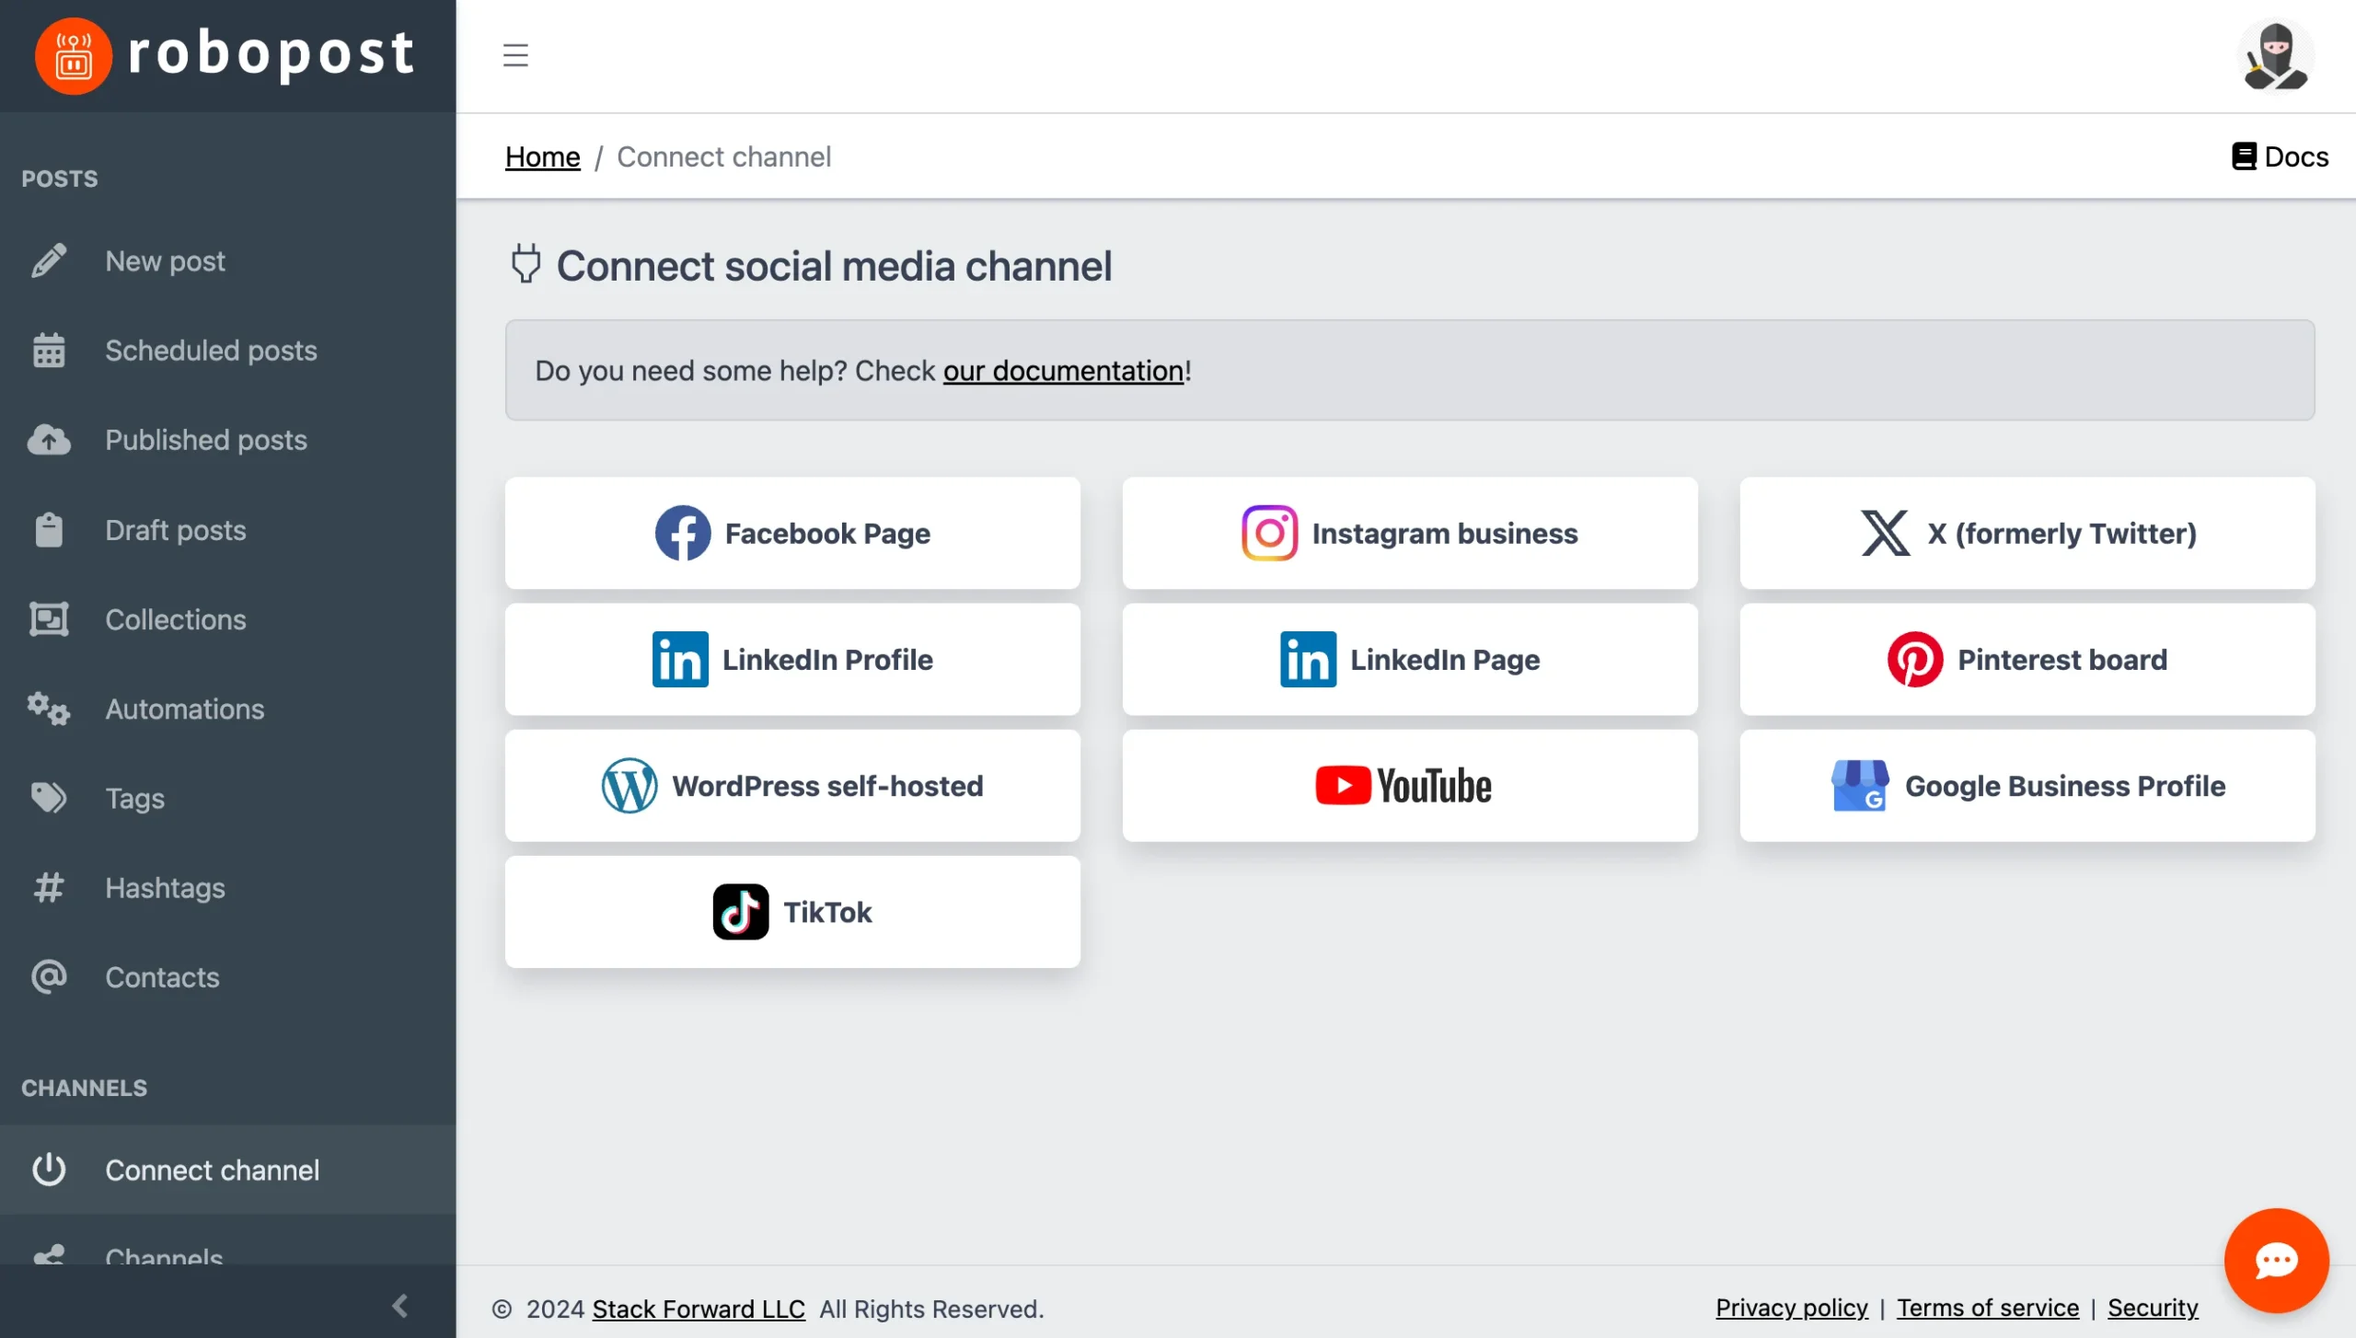Screen dimensions: 2356x1338
Task: Open the ninja user avatar menu
Action: pyautogui.click(x=2276, y=56)
